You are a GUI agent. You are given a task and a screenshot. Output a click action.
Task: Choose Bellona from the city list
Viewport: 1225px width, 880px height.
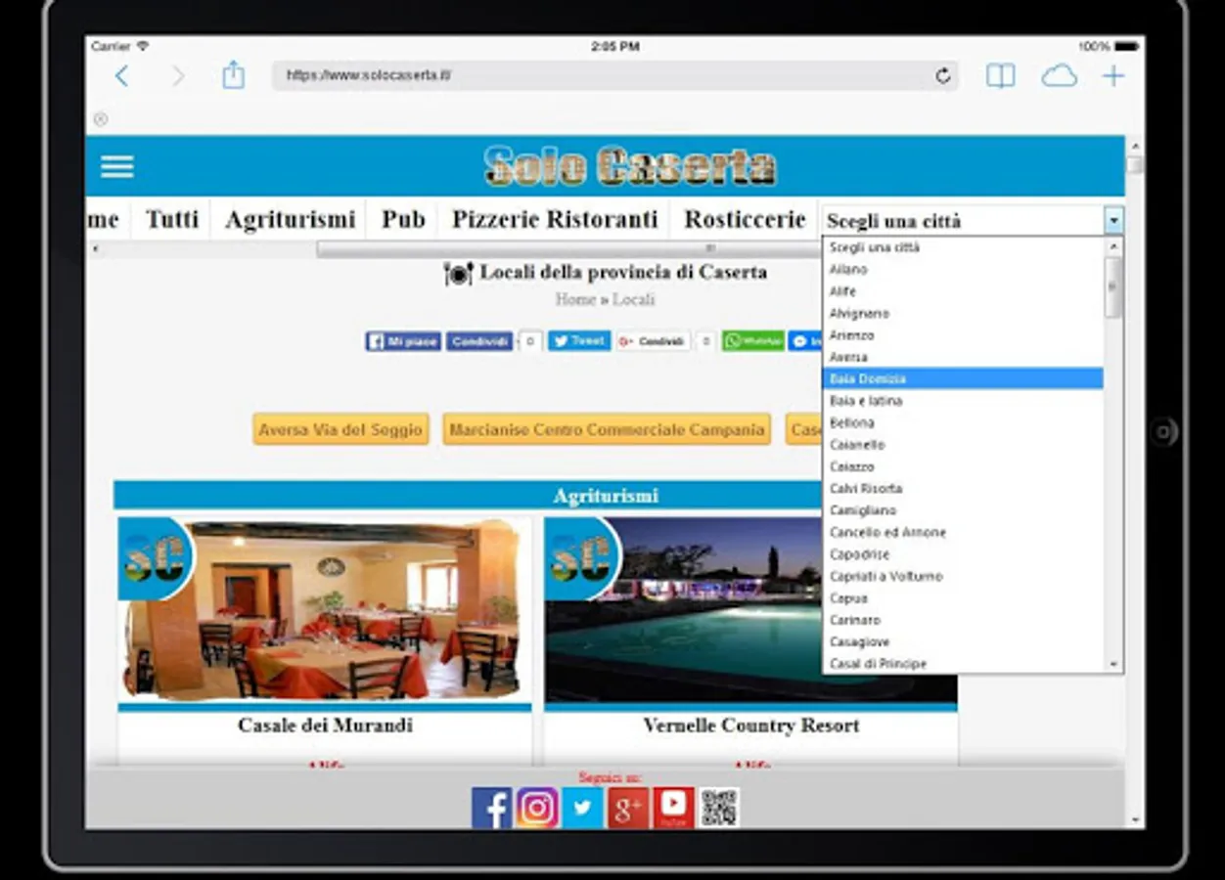coord(963,422)
